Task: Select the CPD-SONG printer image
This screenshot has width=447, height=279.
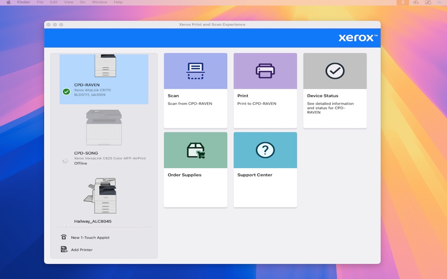Action: click(x=104, y=128)
